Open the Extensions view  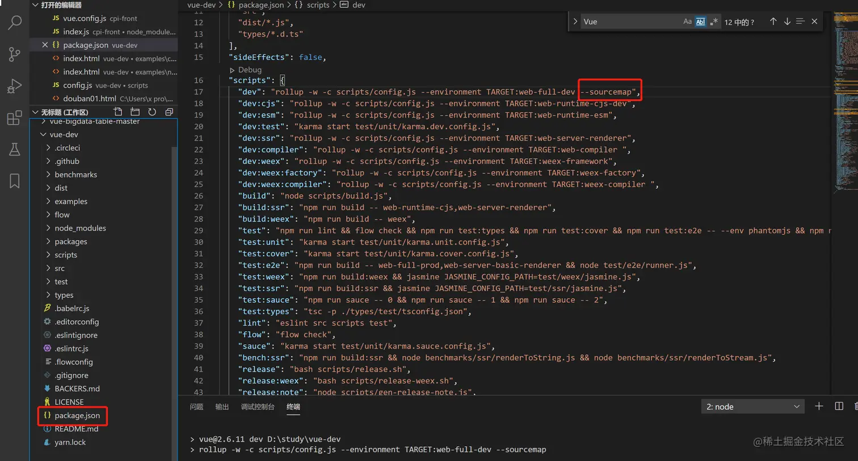15,118
